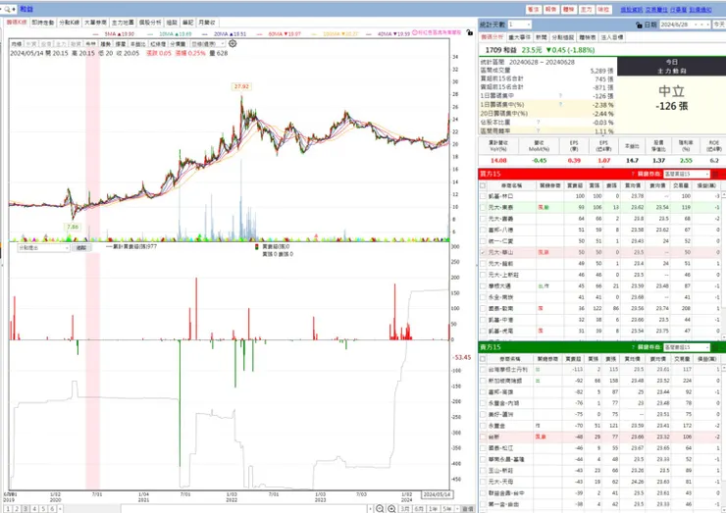Tick the checkbox for the 凱基-林口 buyer row
This screenshot has width=726, height=513.
coord(483,196)
